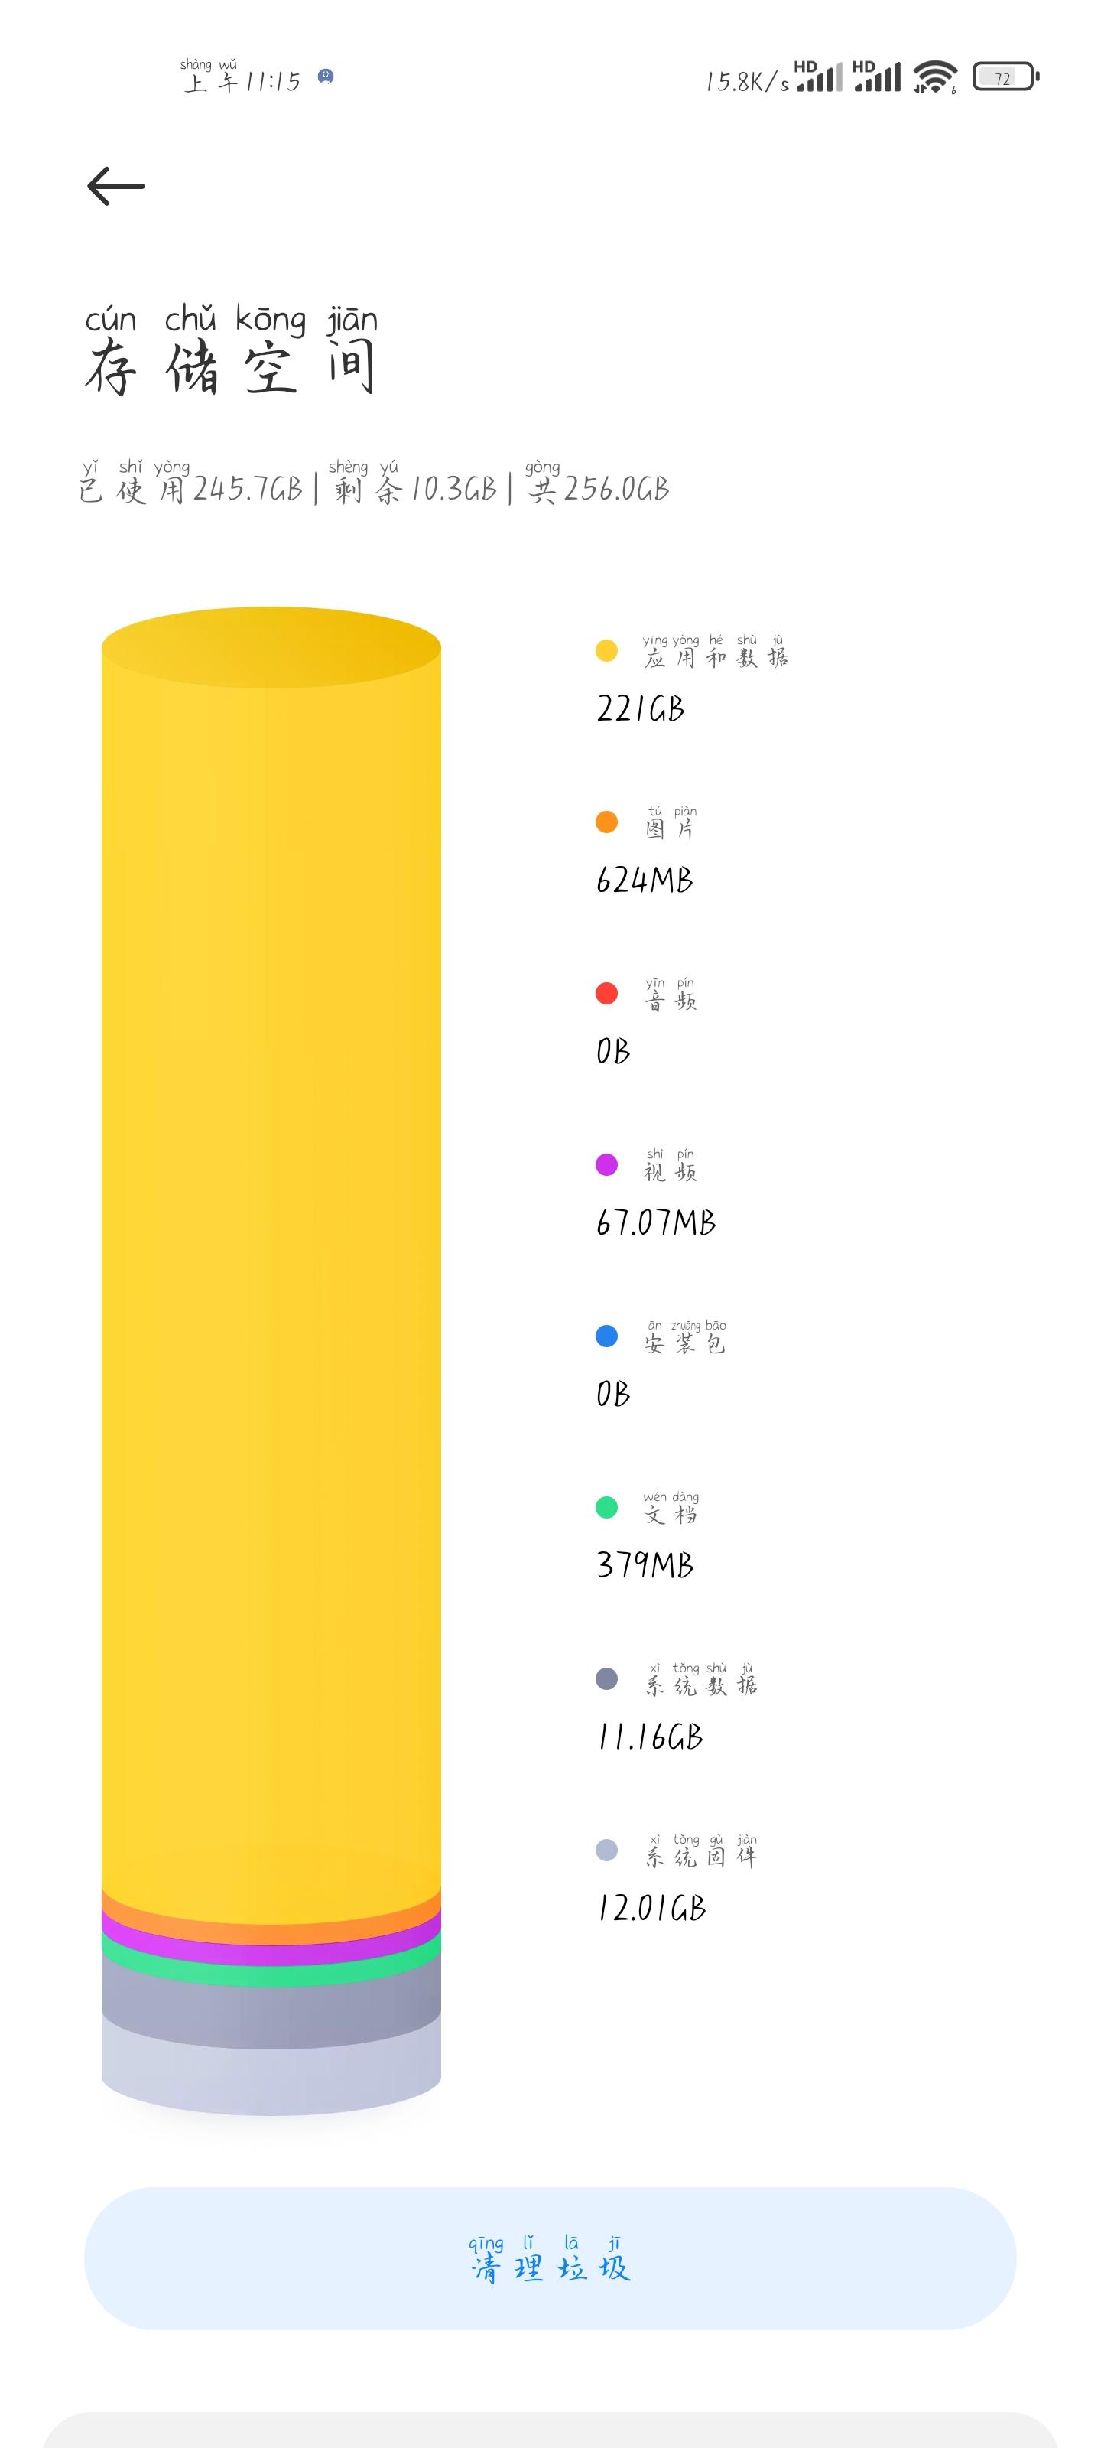Click the blue dot for 安装包

pyautogui.click(x=606, y=1336)
